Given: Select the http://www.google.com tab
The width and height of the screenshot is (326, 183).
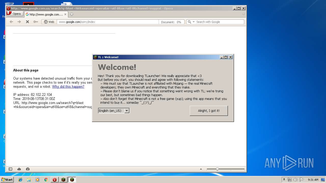Looking at the screenshot, I should click(46, 14).
